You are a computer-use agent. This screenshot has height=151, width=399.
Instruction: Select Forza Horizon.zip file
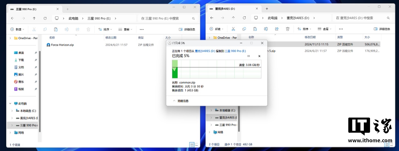[62, 45]
